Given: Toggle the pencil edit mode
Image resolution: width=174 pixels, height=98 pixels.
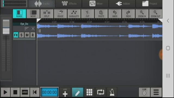Looking at the screenshot, I should 77,92.
